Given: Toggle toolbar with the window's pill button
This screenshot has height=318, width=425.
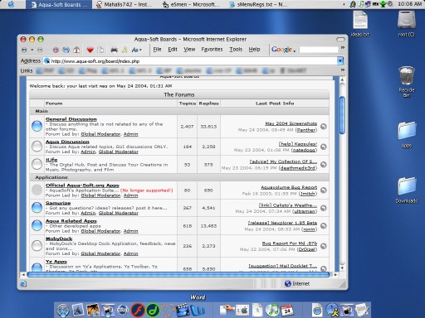Looking at the screenshot, I should coord(340,39).
